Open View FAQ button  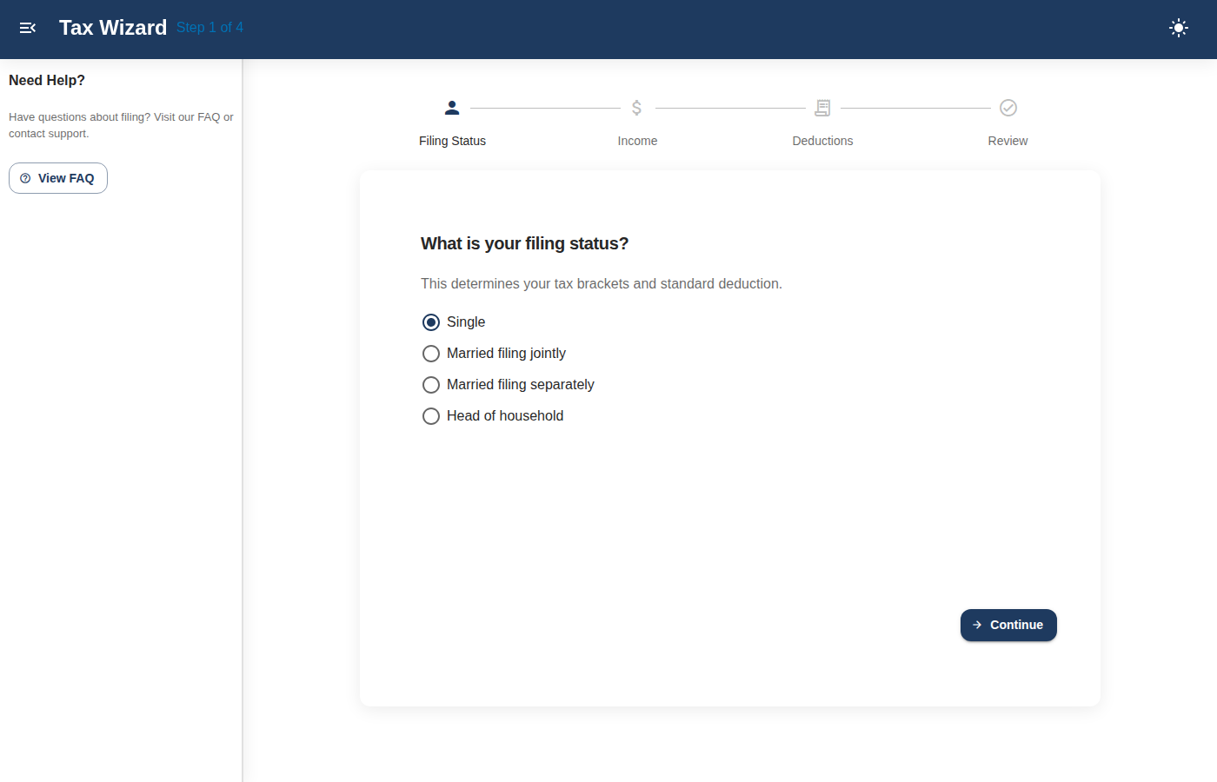pyautogui.click(x=58, y=178)
